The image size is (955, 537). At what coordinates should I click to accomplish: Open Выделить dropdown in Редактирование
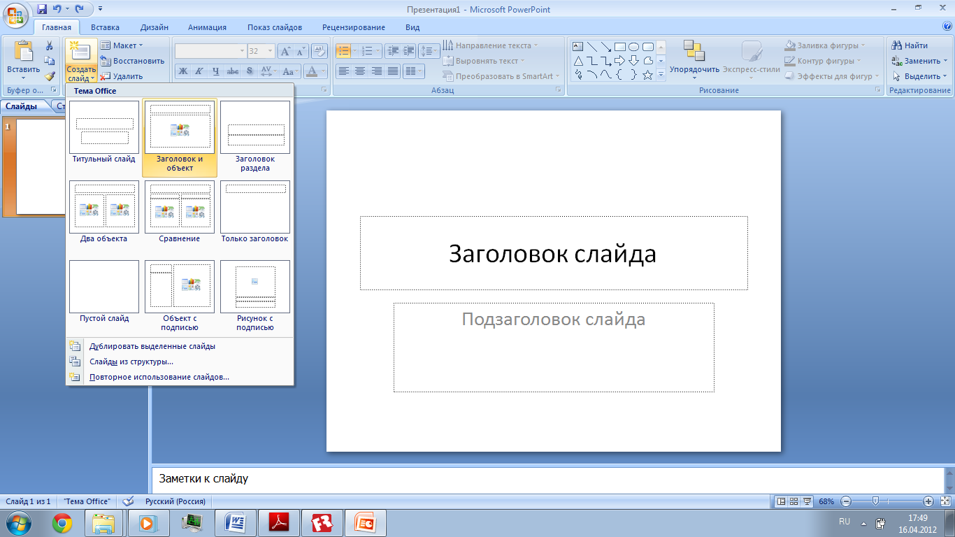(x=919, y=76)
